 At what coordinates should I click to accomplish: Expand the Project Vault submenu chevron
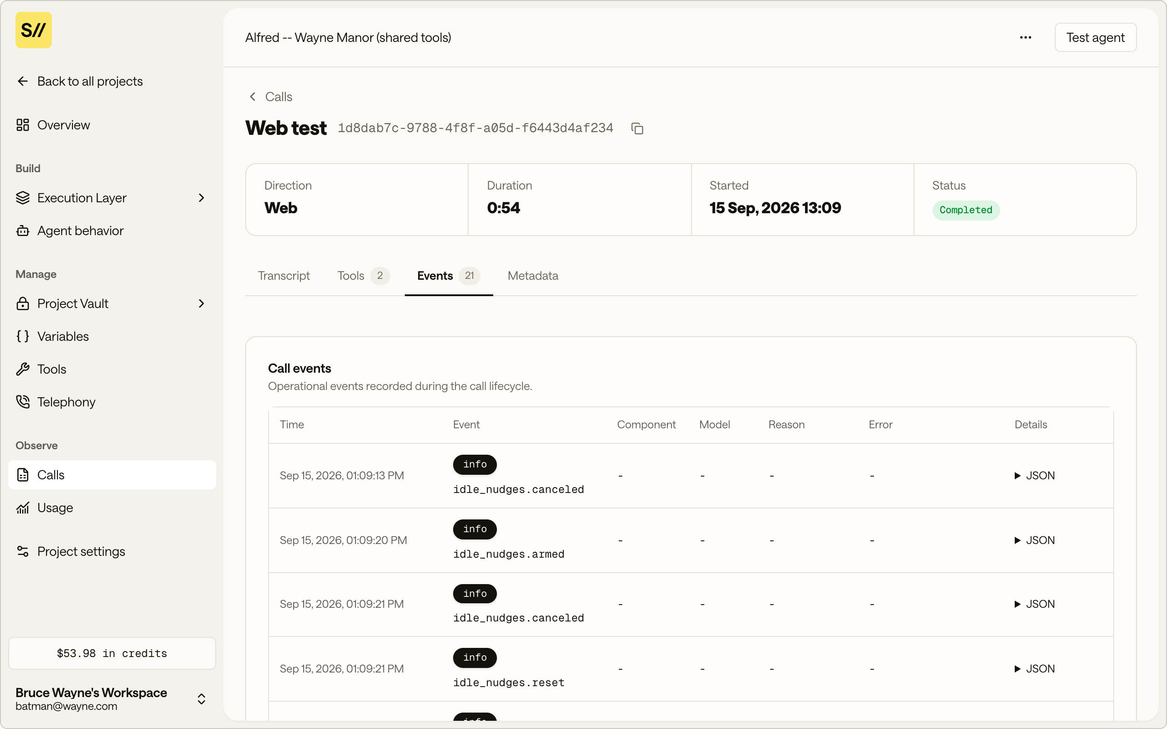click(x=201, y=303)
